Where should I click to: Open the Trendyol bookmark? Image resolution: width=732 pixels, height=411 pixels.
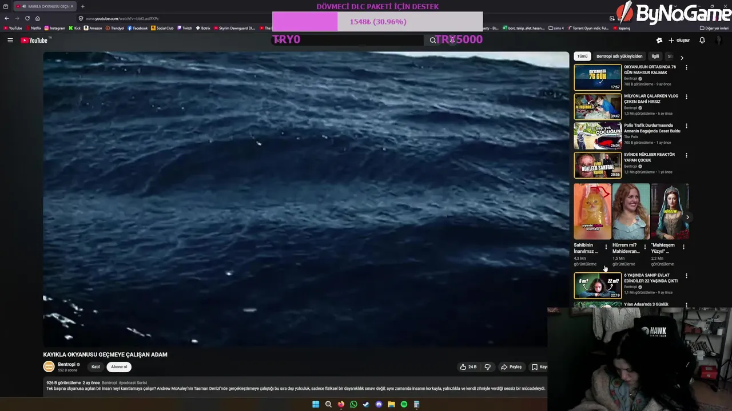click(114, 28)
